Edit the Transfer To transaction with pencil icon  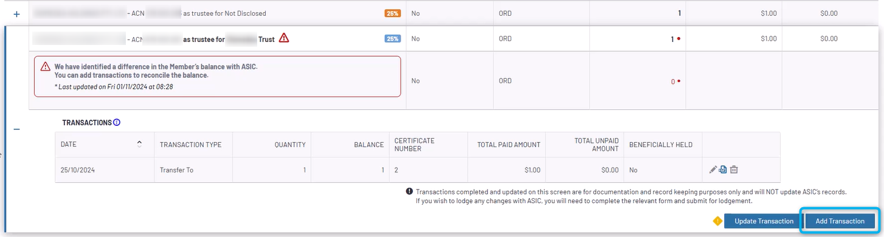click(713, 170)
